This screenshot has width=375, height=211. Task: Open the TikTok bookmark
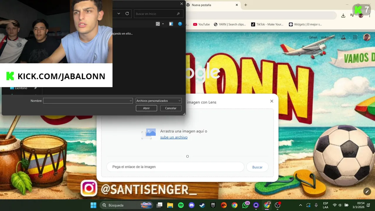pos(267,24)
